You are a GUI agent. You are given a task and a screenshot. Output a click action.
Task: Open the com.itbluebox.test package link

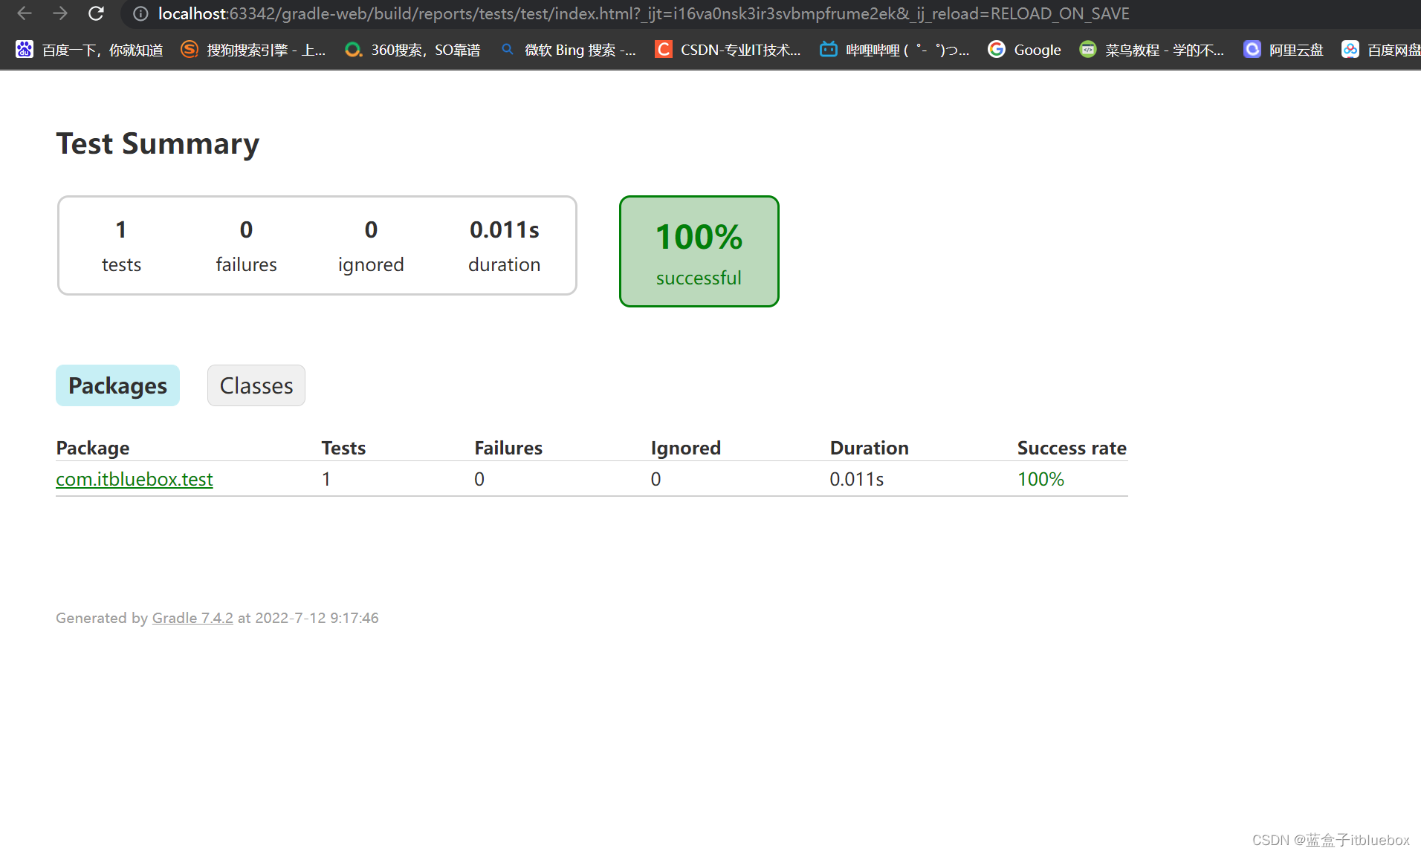pyautogui.click(x=135, y=479)
